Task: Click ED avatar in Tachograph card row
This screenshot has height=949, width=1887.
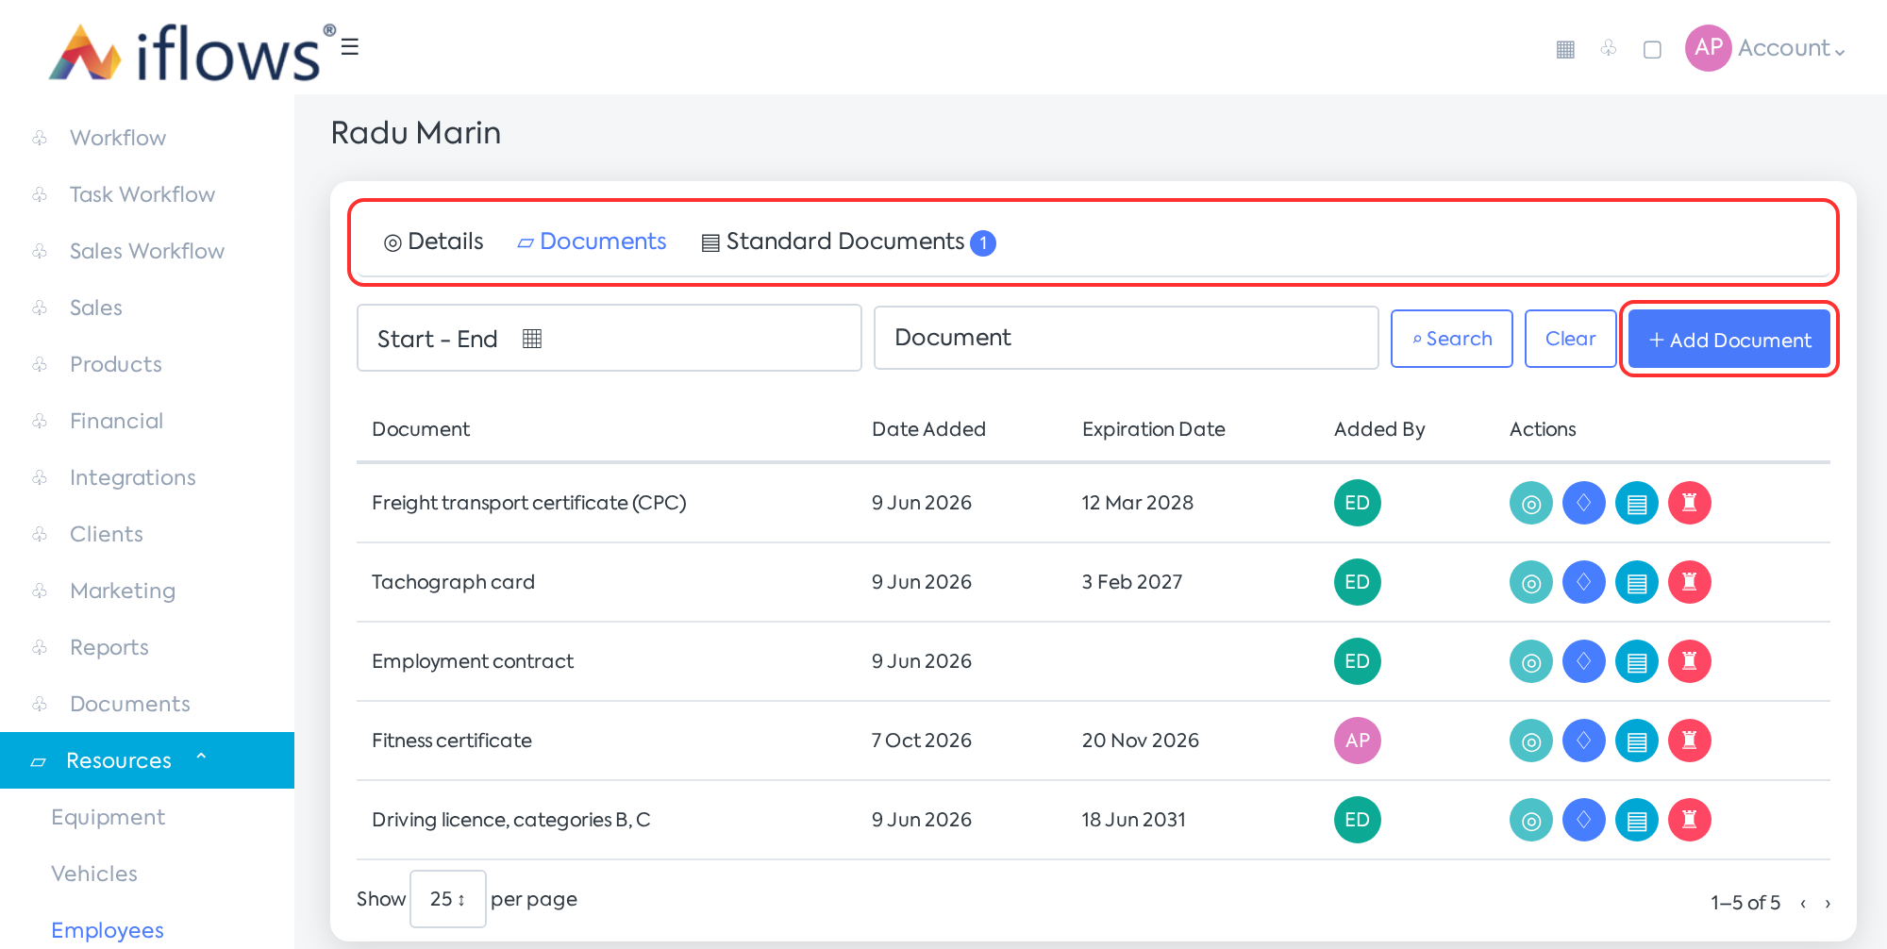Action: click(x=1358, y=582)
